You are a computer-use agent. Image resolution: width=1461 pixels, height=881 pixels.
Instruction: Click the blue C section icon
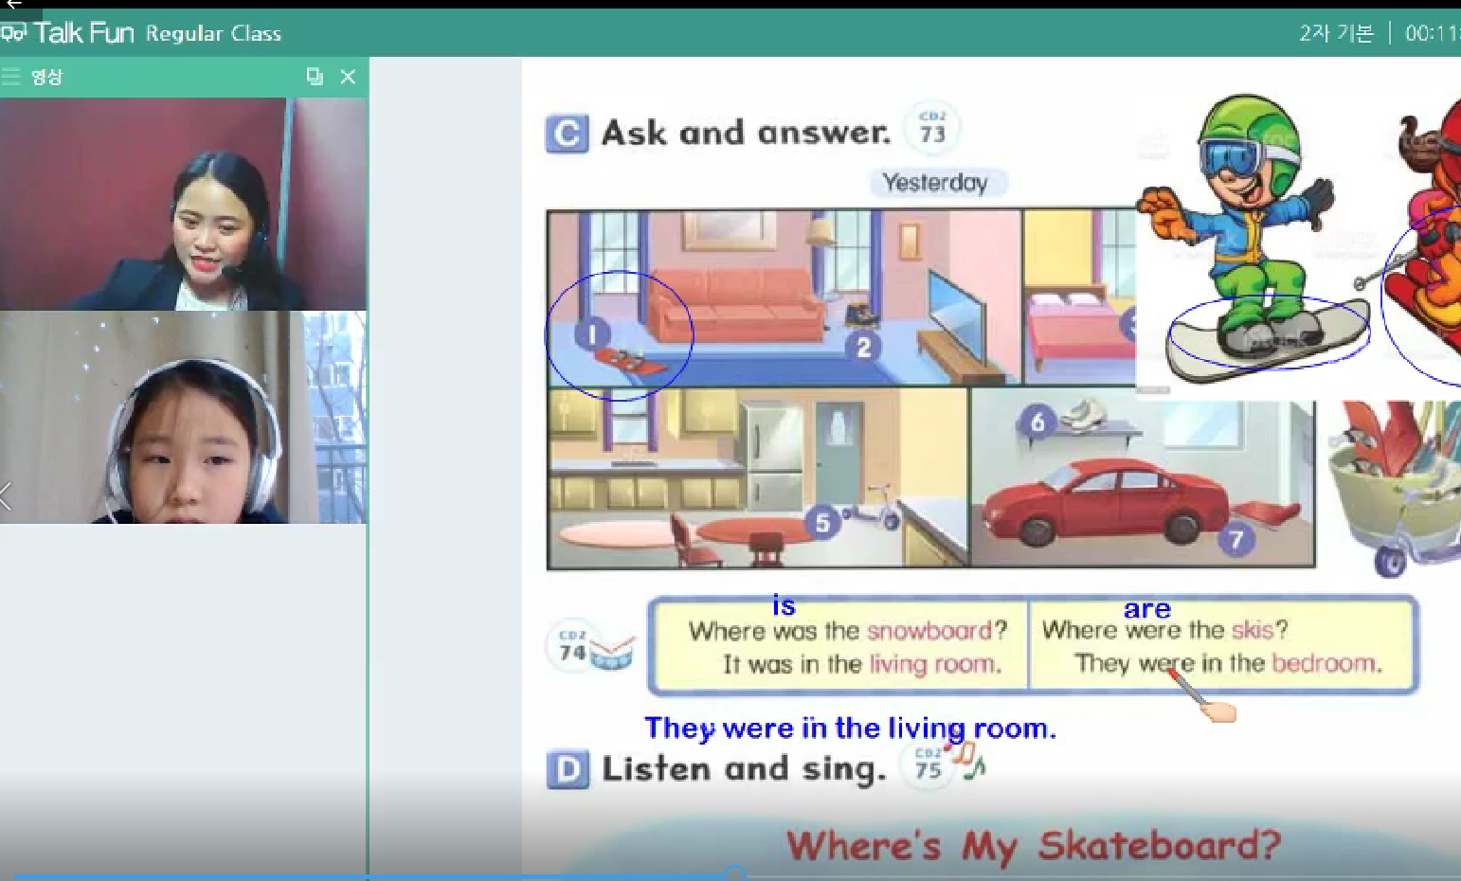pos(567,134)
